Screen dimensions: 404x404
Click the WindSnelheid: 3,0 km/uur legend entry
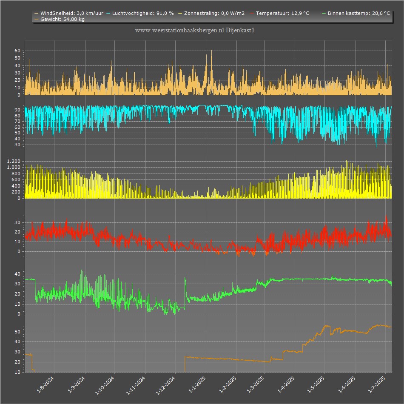click(69, 13)
